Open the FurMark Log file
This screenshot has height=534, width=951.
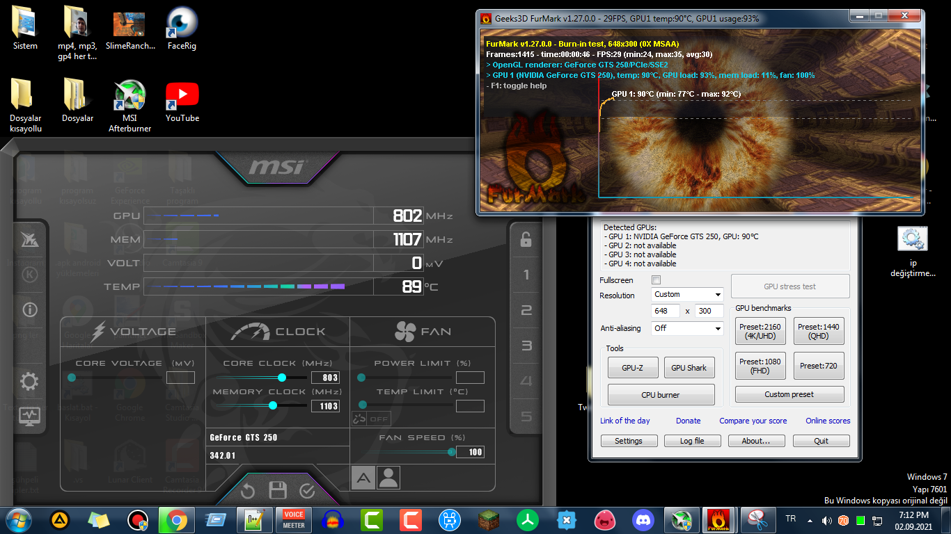point(692,441)
